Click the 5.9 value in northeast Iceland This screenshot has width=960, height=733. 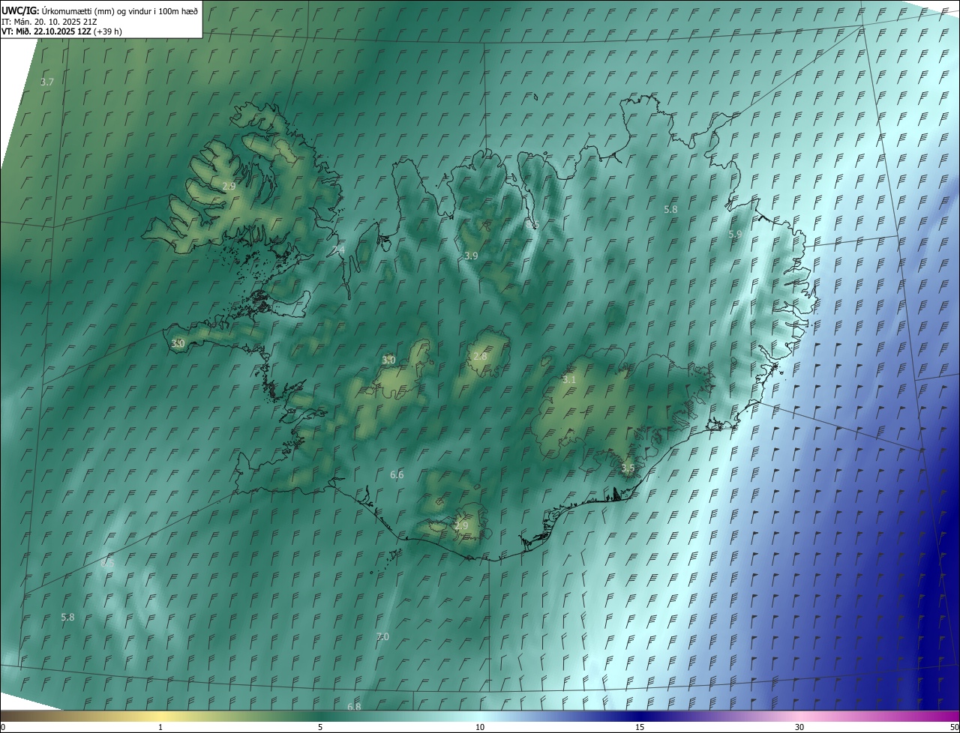point(735,234)
